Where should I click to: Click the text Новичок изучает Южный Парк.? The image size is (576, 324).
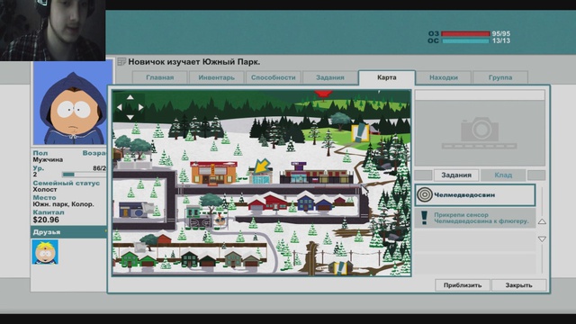(x=194, y=62)
